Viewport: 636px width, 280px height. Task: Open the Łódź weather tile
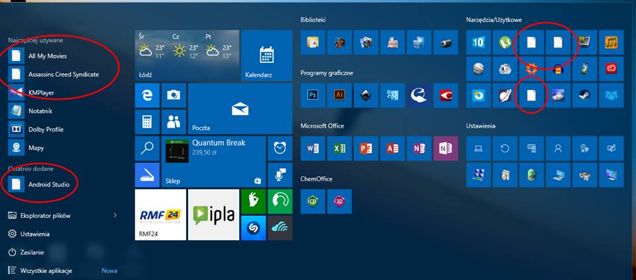187,56
